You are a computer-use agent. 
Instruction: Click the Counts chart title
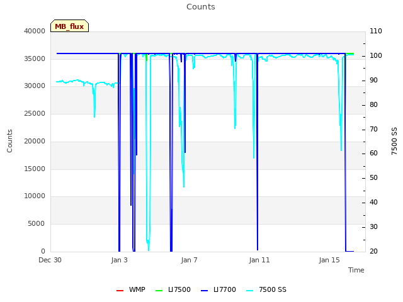point(201,7)
